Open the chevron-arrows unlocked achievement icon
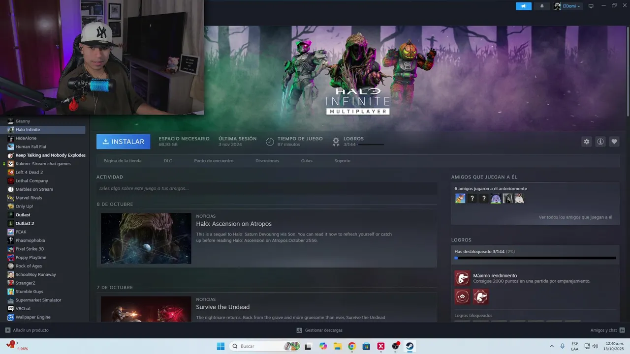 (x=462, y=297)
